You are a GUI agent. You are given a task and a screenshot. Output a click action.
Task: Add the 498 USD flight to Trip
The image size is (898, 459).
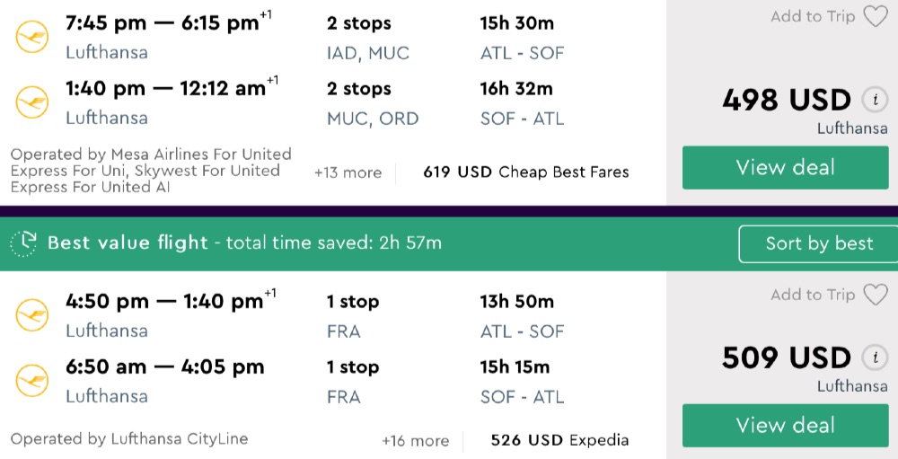point(813,16)
